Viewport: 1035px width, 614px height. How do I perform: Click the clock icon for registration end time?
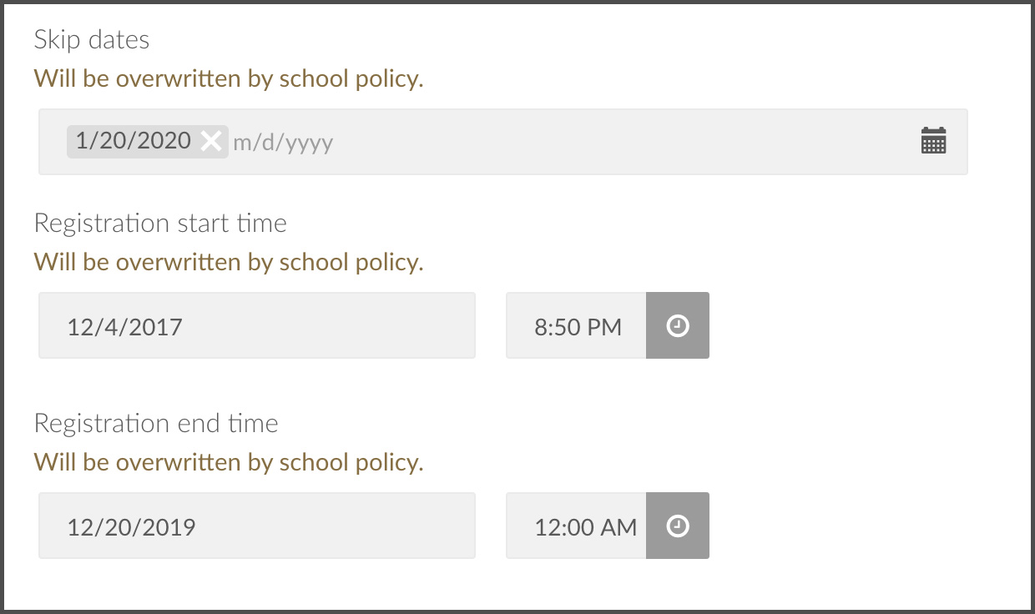(678, 526)
